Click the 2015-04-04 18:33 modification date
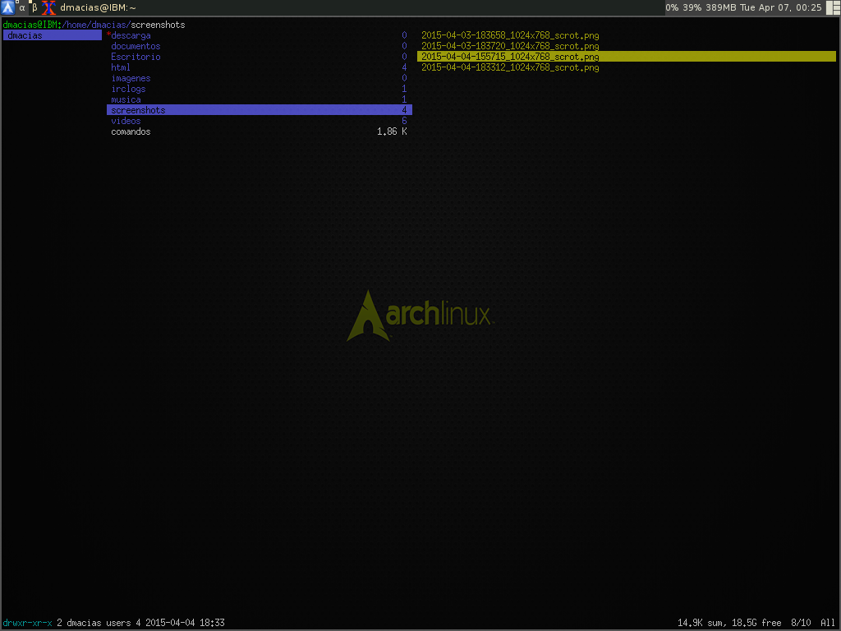The height and width of the screenshot is (631, 841). point(185,623)
